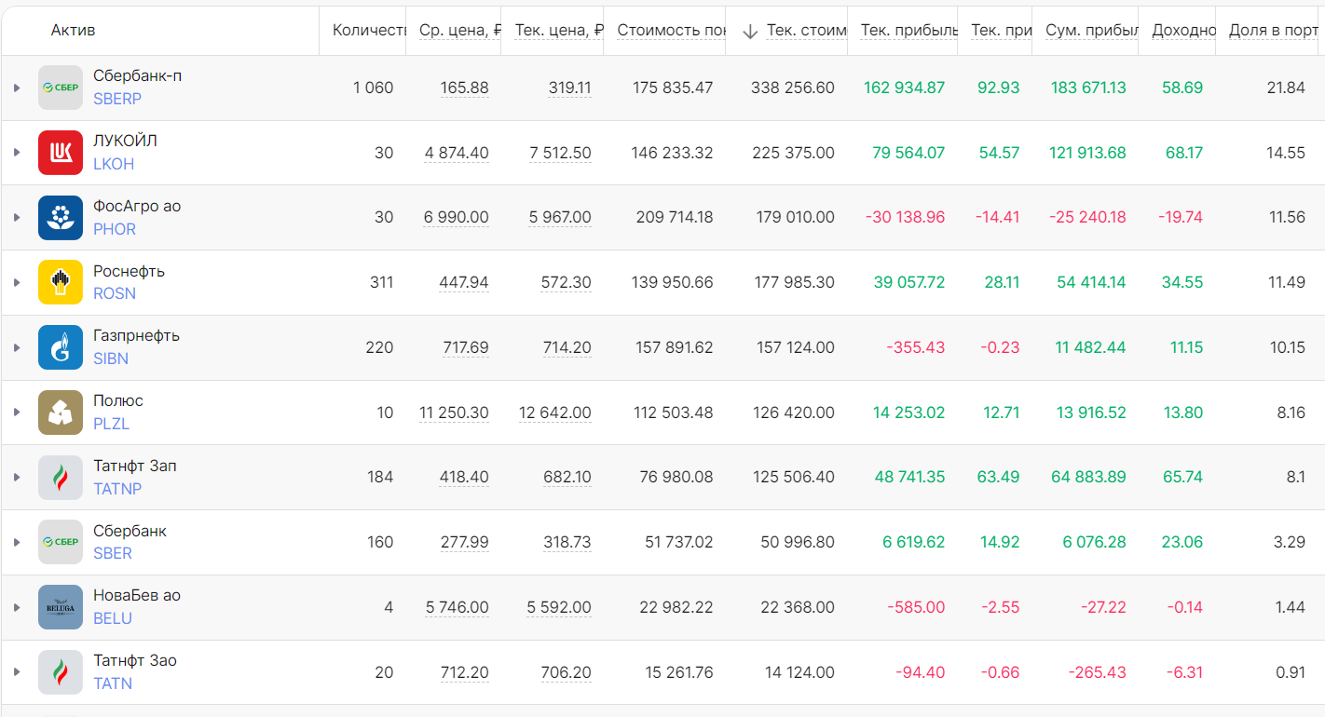Screen dimensions: 1325x717
Task: Click profit value 162 934.87
Action: click(x=904, y=88)
